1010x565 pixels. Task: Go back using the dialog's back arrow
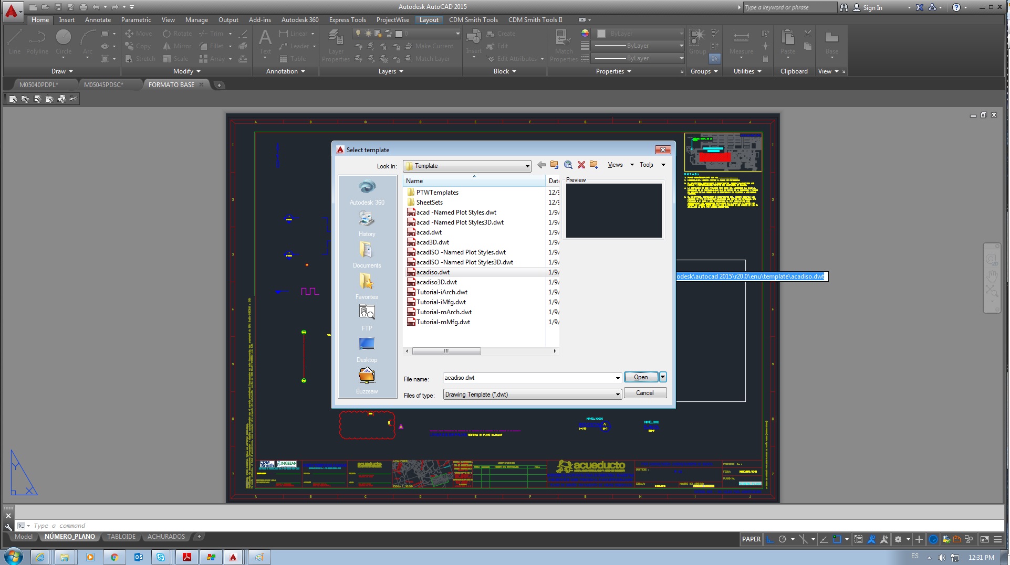(542, 165)
